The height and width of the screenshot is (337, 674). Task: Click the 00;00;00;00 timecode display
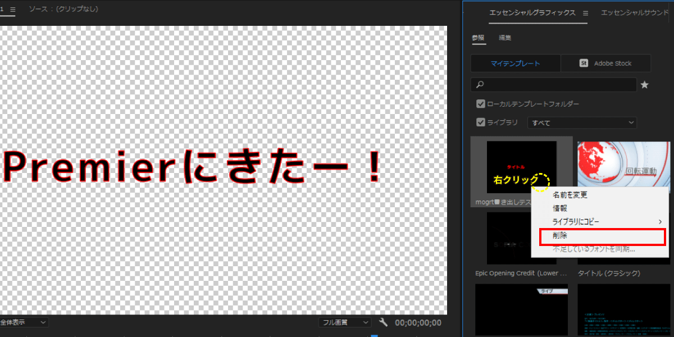tap(418, 323)
